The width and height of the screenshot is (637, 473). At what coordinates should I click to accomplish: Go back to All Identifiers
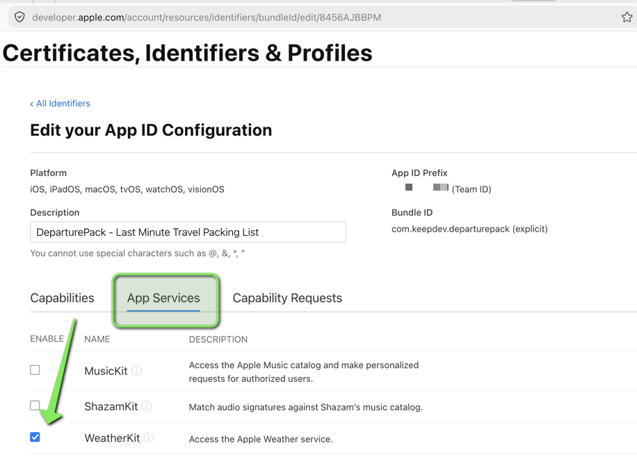(60, 104)
